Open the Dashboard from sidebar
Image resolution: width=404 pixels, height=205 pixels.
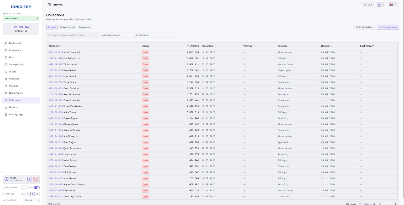(x=21, y=43)
